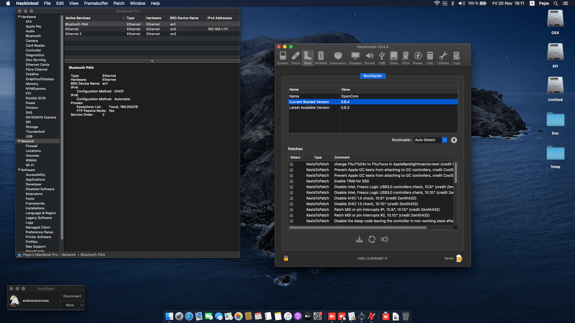This screenshot has width=575, height=323.
Task: Open the Framebuffer menu
Action: click(x=96, y=3)
